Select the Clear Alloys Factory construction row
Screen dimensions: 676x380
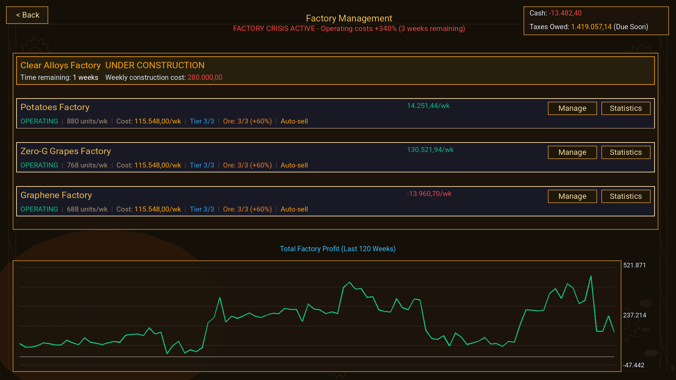335,71
